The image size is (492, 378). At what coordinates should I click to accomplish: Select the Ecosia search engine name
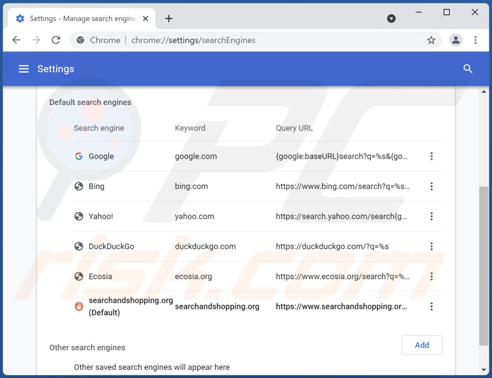tap(100, 277)
